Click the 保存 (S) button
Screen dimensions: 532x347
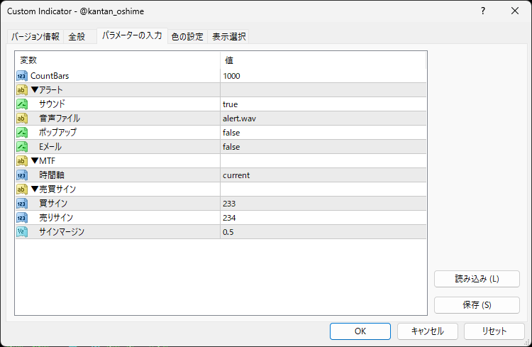477,305
